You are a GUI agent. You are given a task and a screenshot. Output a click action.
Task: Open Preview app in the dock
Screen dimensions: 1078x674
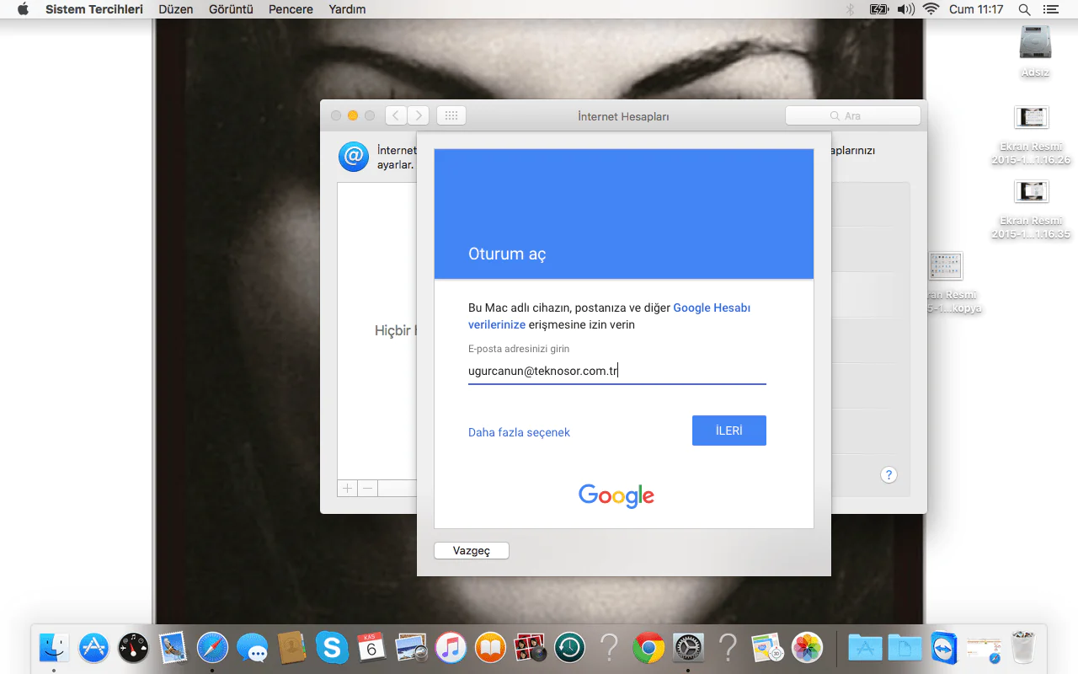(411, 647)
